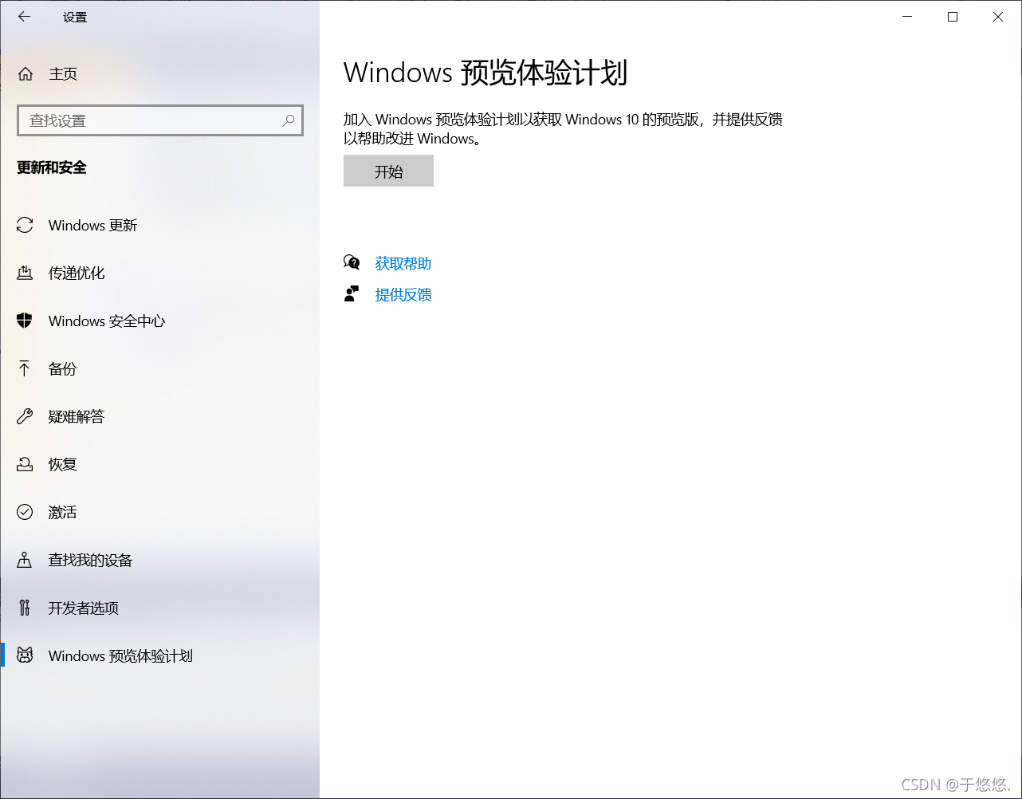Click the back arrow icon
Viewport: 1022px width, 799px height.
[25, 16]
